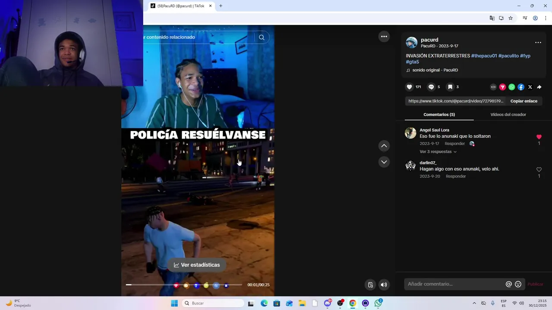The image size is (552, 310).
Task: Share video on X icon
Action: [x=530, y=87]
